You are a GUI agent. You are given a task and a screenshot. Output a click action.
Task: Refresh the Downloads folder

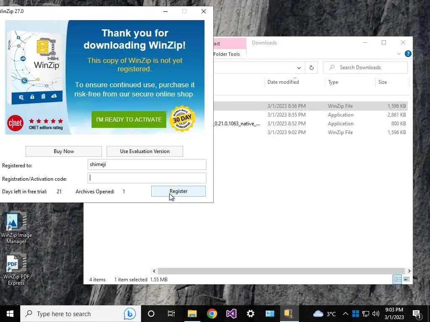coord(311,68)
